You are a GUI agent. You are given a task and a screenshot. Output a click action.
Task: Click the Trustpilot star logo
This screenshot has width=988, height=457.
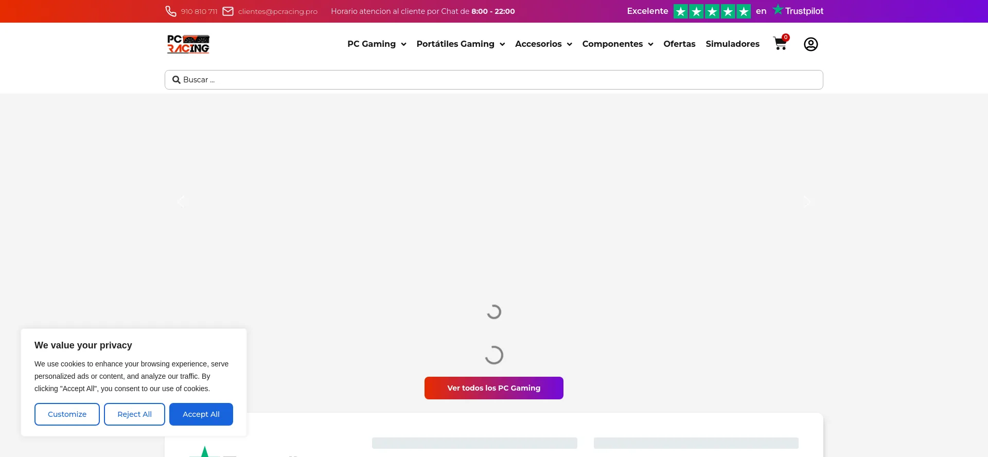click(x=778, y=10)
